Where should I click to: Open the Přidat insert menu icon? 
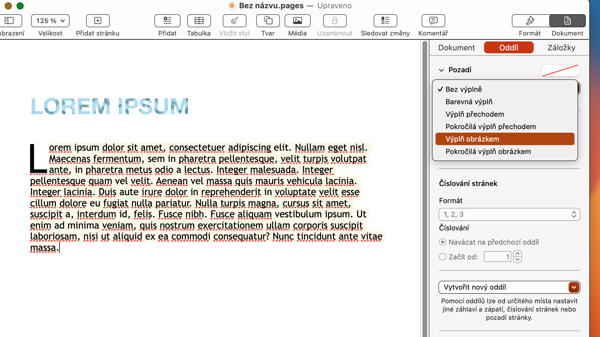(x=167, y=21)
